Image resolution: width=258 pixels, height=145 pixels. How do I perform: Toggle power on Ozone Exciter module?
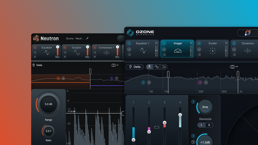pos(199,43)
